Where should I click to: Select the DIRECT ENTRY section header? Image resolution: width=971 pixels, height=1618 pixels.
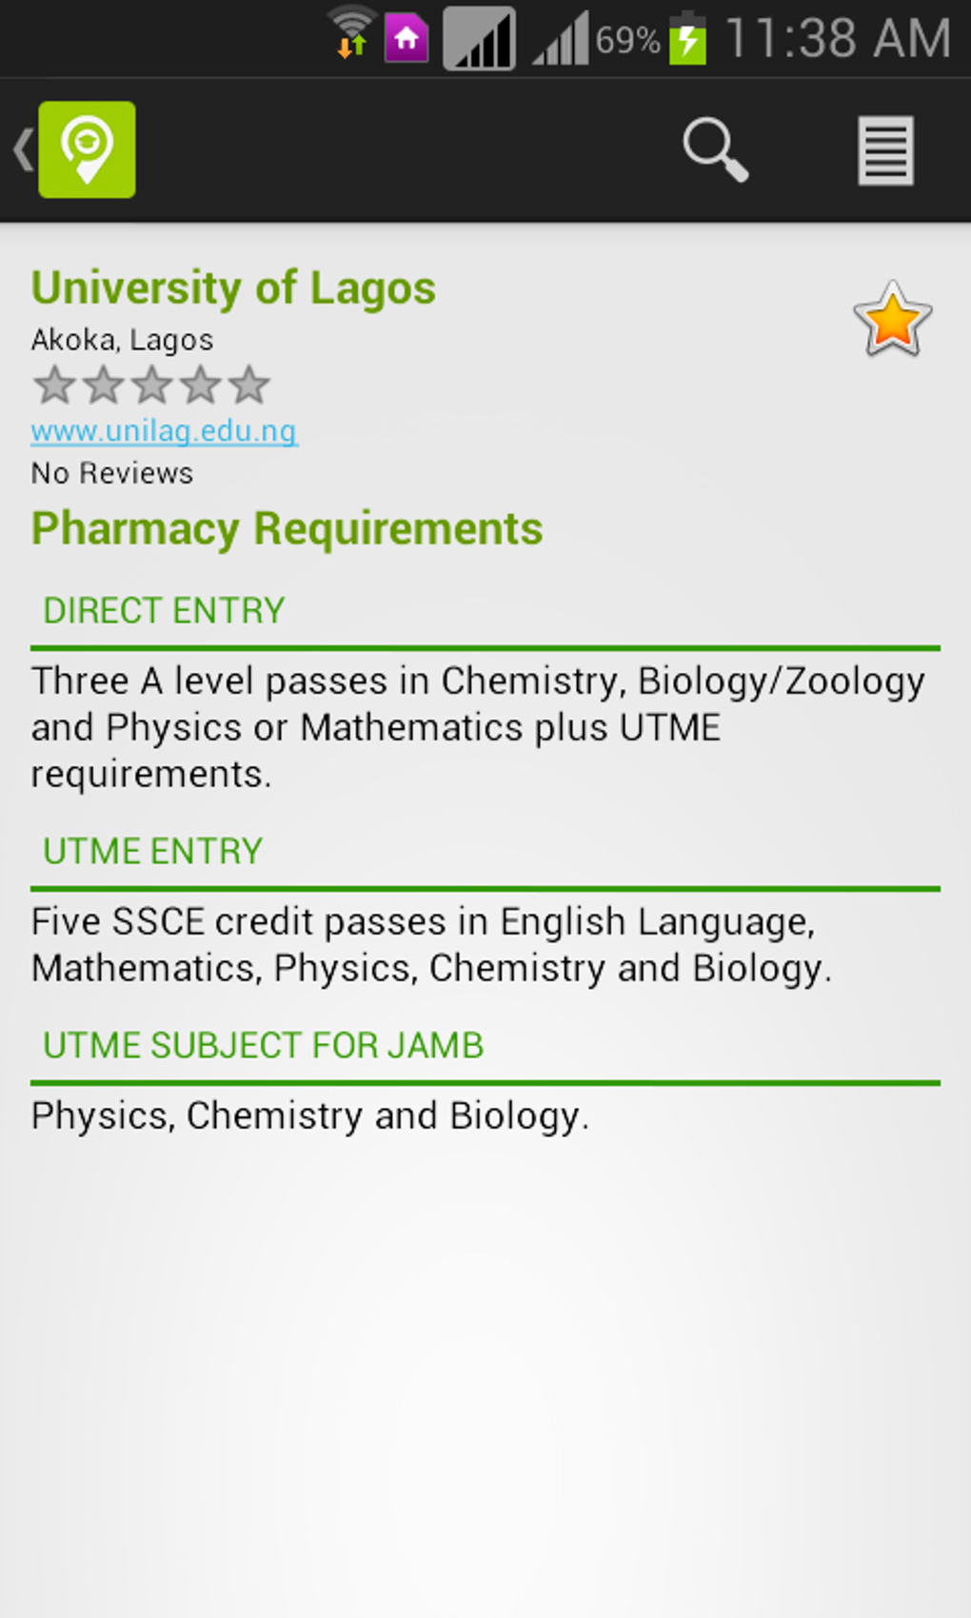[x=164, y=611]
